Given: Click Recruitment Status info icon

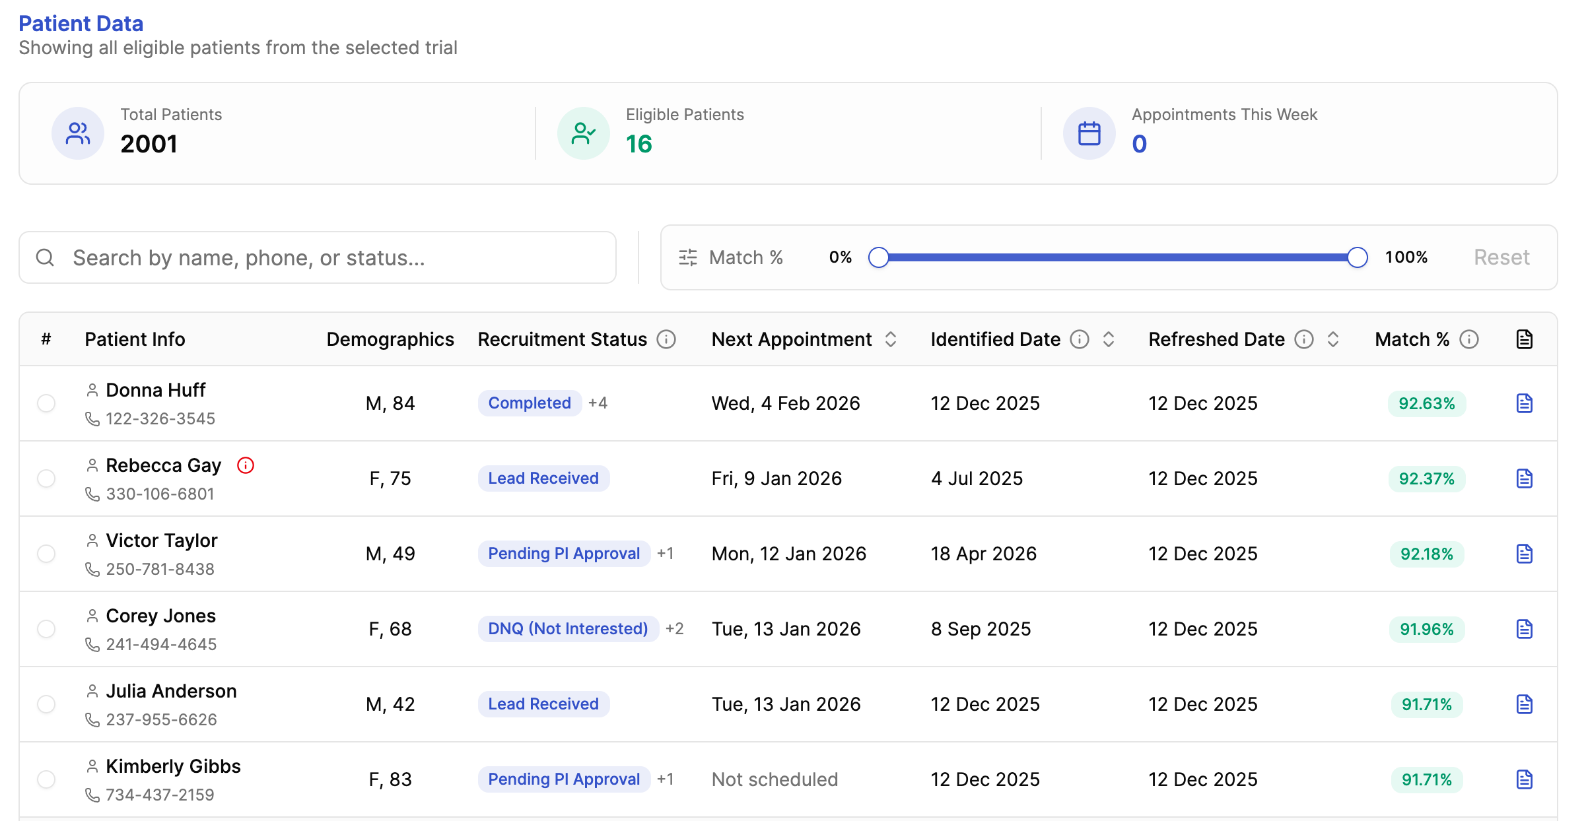Looking at the screenshot, I should [666, 339].
